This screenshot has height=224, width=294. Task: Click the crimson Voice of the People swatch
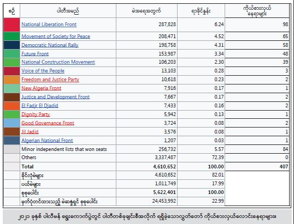(x=11, y=71)
